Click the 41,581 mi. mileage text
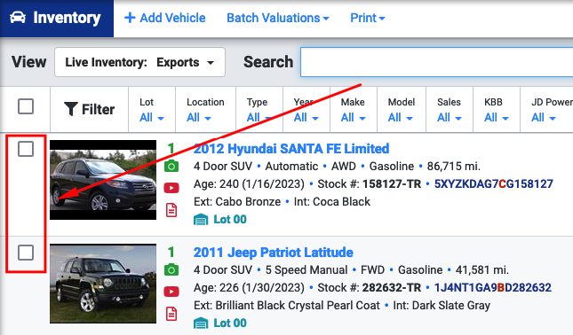The image size is (573, 335). tap(482, 269)
